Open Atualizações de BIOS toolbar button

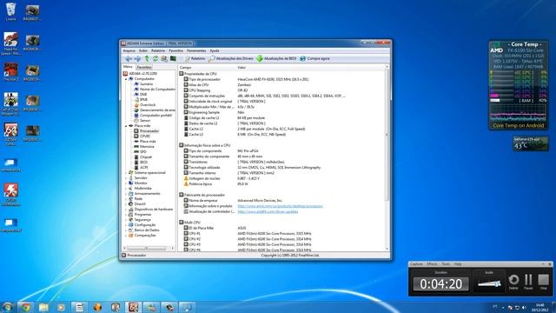tap(276, 58)
